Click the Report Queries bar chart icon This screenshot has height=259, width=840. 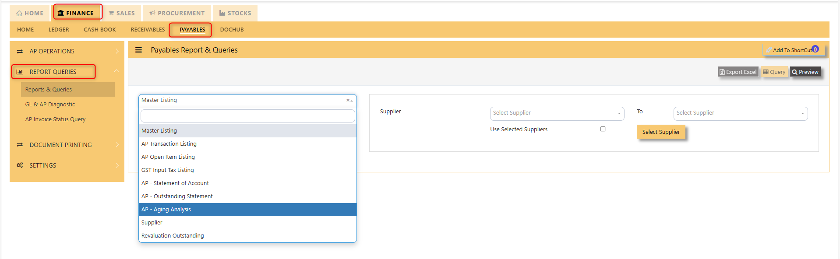[x=20, y=72]
